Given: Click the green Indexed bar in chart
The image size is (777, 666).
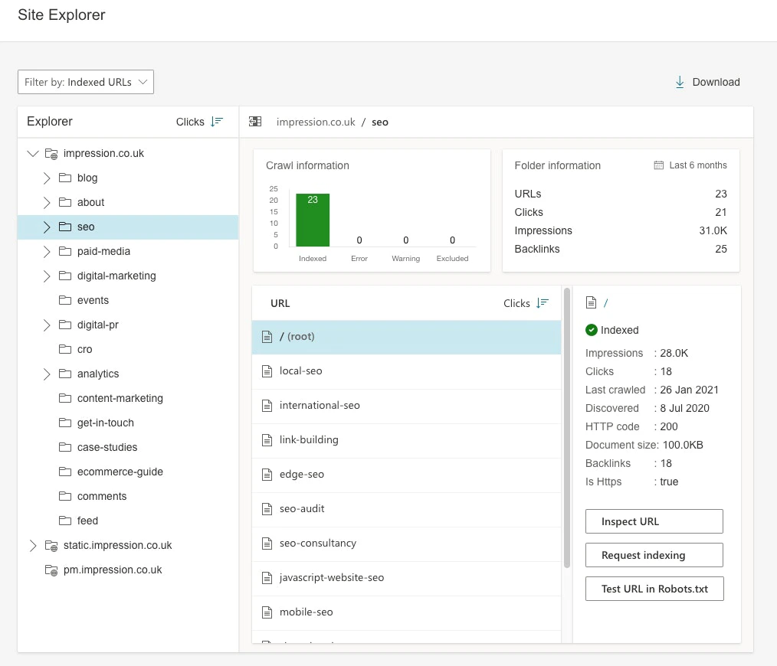Looking at the screenshot, I should [313, 220].
